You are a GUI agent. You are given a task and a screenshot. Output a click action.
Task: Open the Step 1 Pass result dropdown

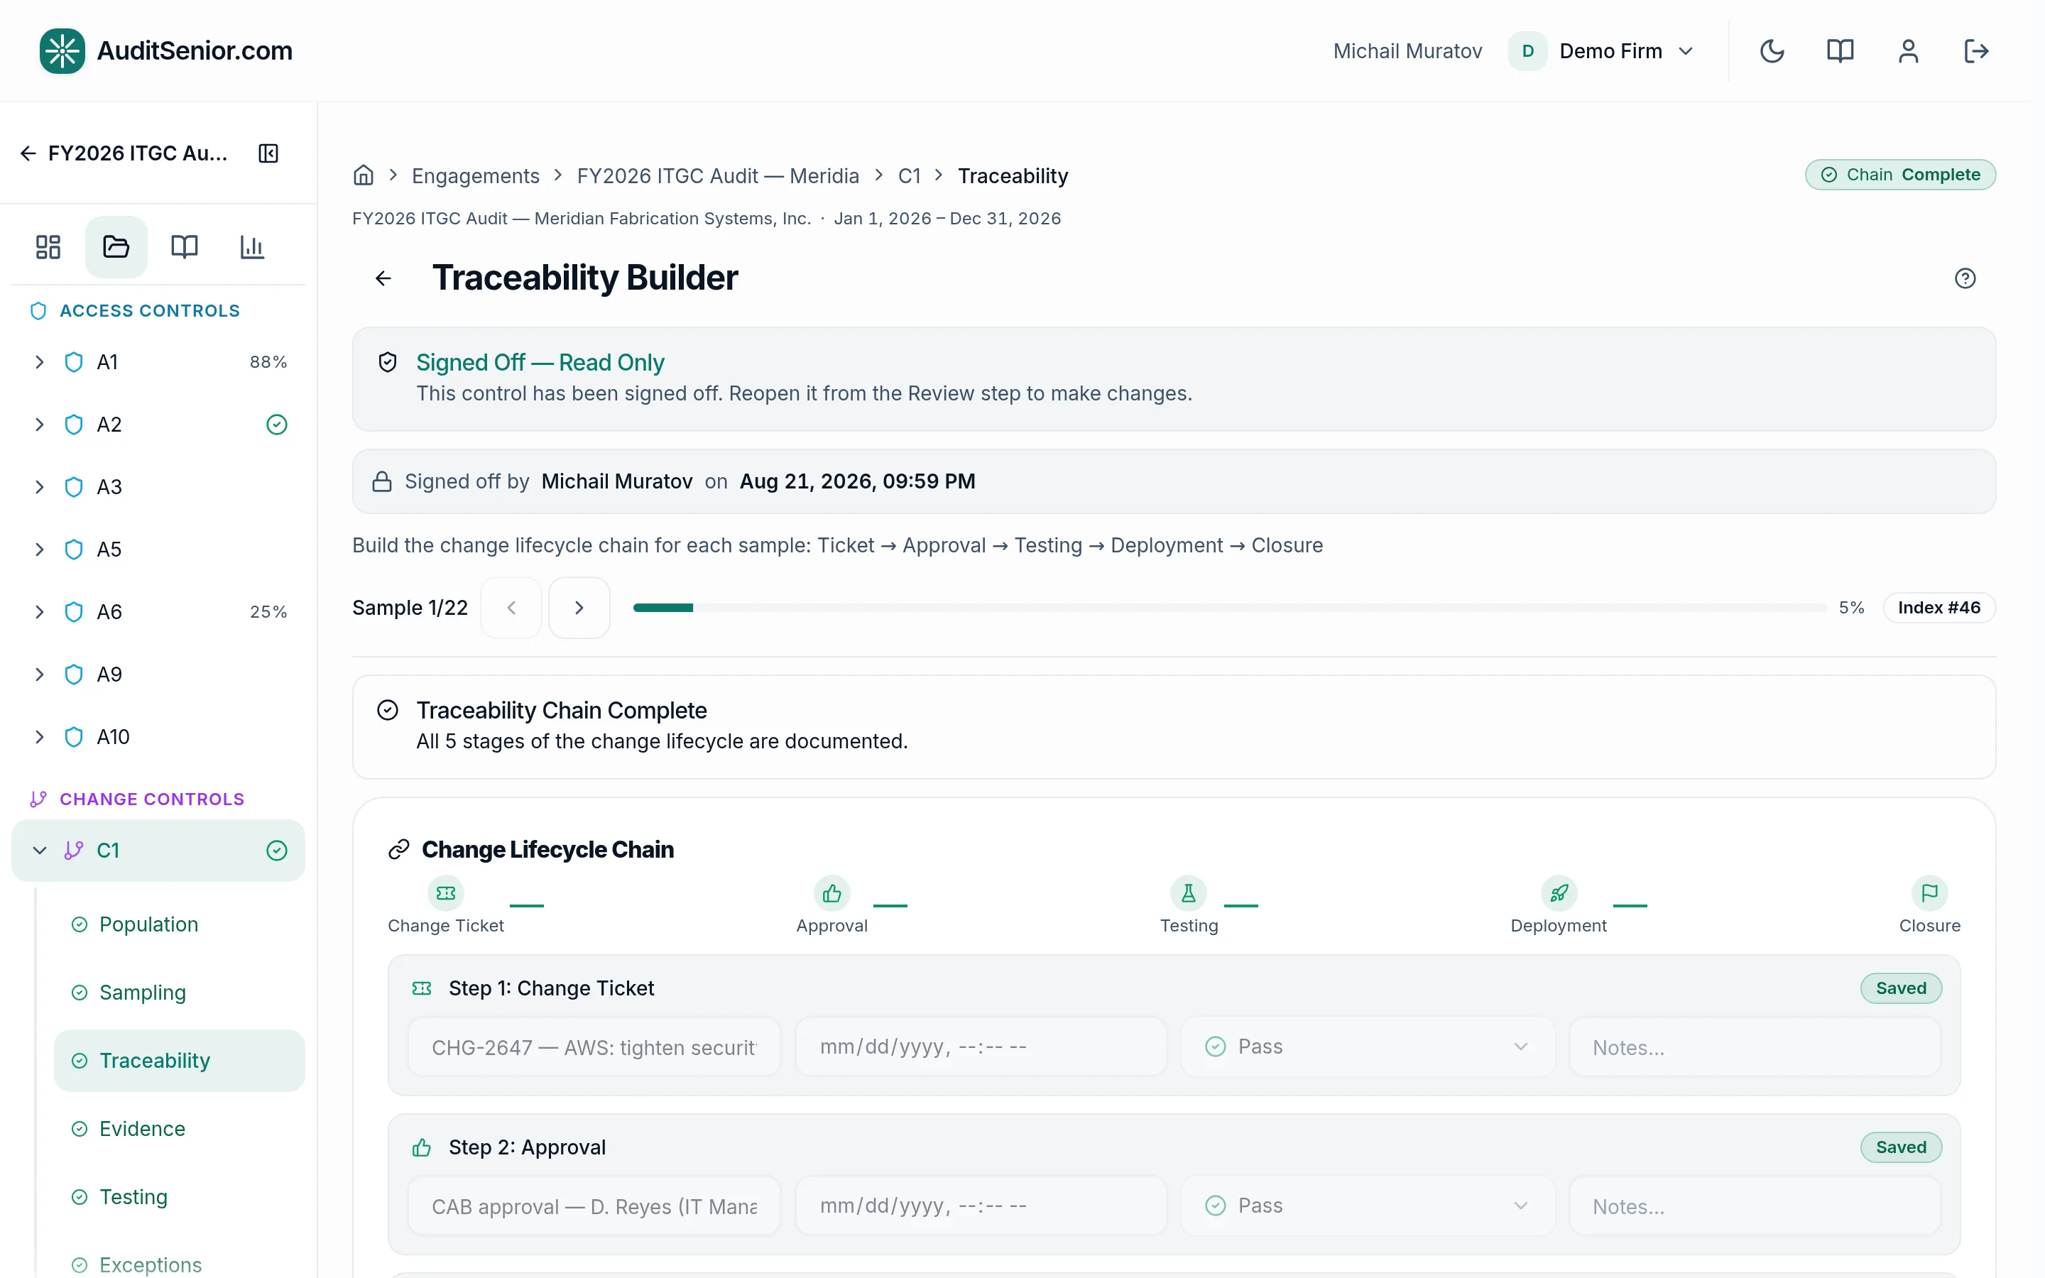[x=1368, y=1047]
